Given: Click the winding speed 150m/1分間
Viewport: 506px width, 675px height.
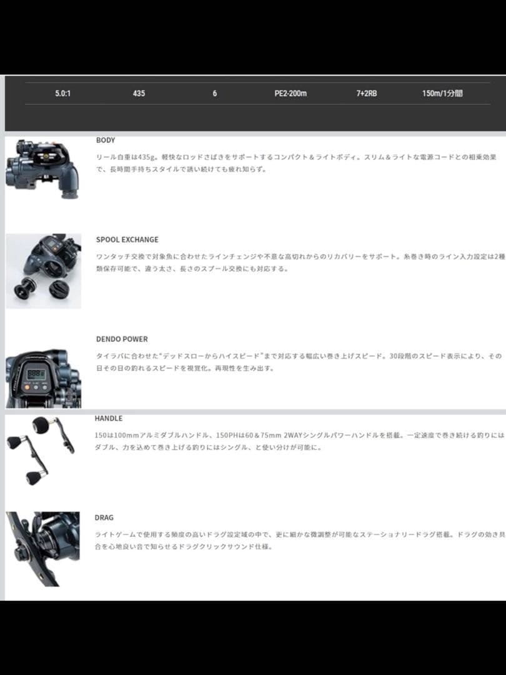Looking at the screenshot, I should click(442, 93).
